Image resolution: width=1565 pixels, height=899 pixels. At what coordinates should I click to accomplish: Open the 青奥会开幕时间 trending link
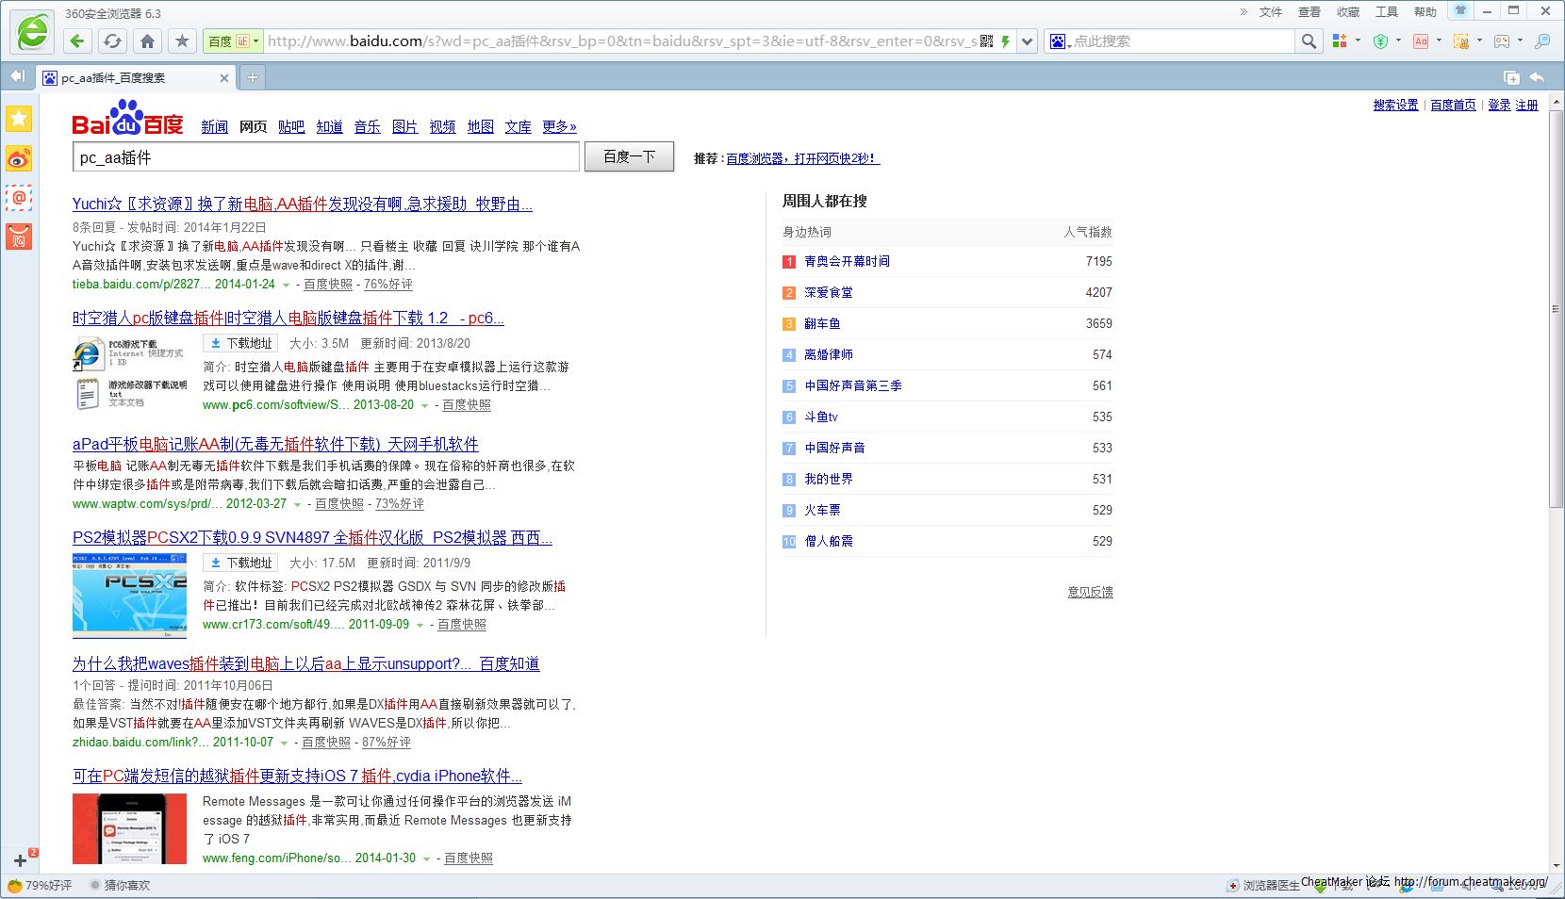[x=847, y=261]
